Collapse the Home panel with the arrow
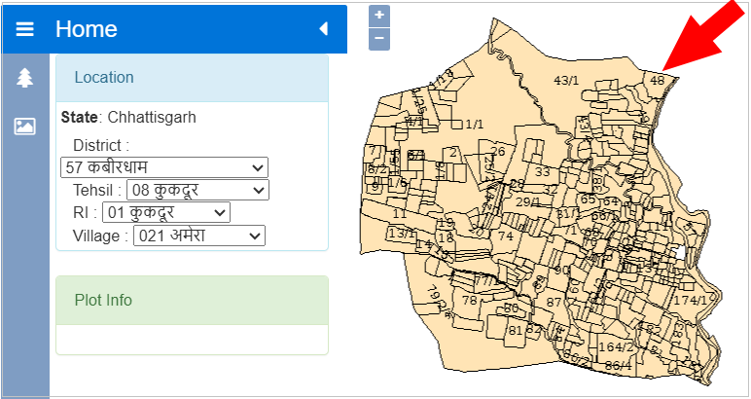The height and width of the screenshot is (399, 751). coord(324,29)
